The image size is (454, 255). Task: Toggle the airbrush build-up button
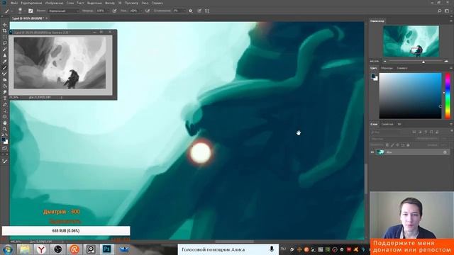pyautogui.click(x=148, y=11)
